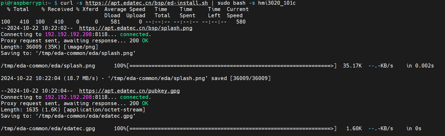This screenshot has height=136, width=445.
Task: Click the '/tmp/eda-common/eda/edatec.gpg' Saving to path
Action: (x=86, y=116)
